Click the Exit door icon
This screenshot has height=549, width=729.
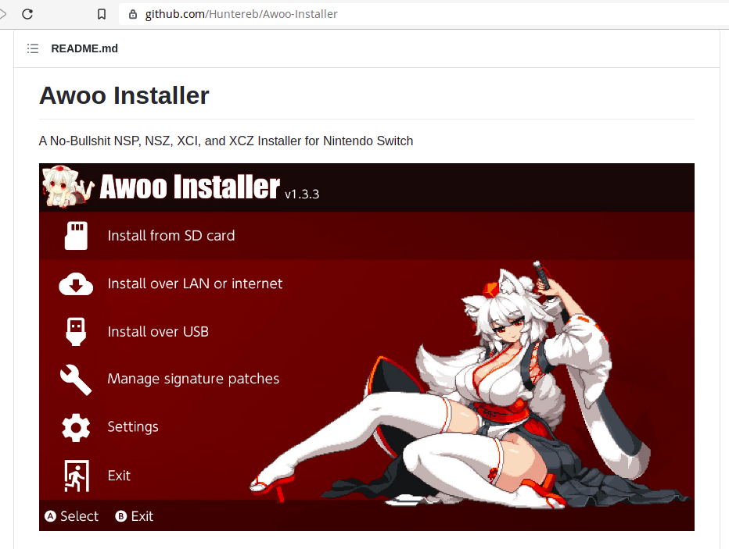click(x=76, y=476)
